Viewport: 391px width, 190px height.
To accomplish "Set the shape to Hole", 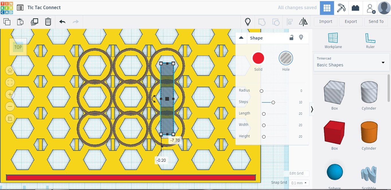I will point(286,58).
